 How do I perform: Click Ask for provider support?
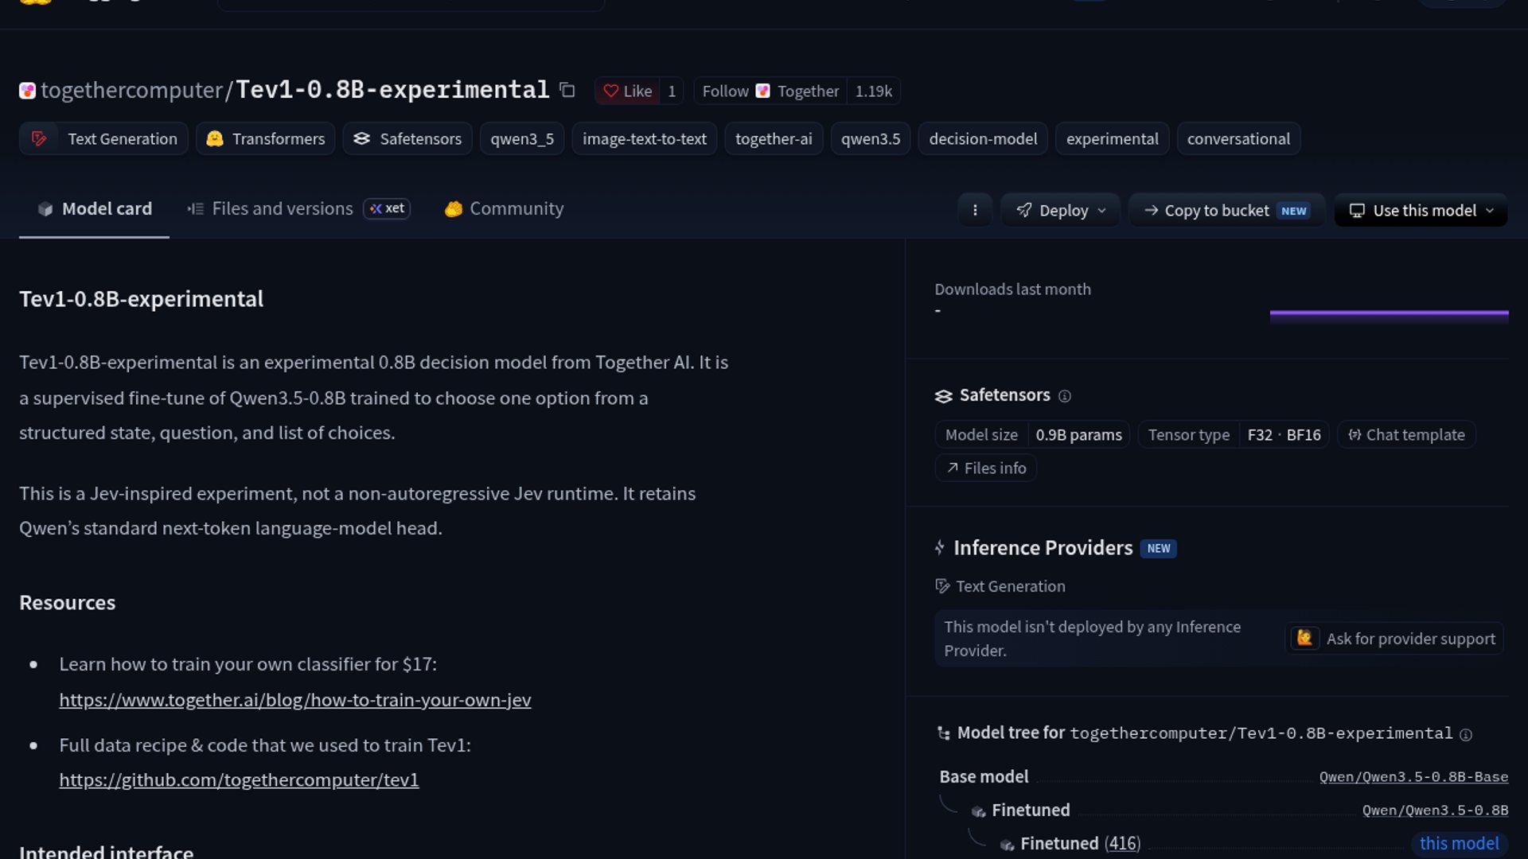[x=1394, y=639]
